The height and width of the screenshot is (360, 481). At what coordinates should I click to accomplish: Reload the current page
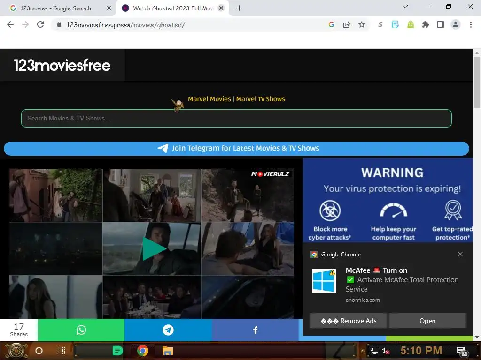click(x=40, y=24)
